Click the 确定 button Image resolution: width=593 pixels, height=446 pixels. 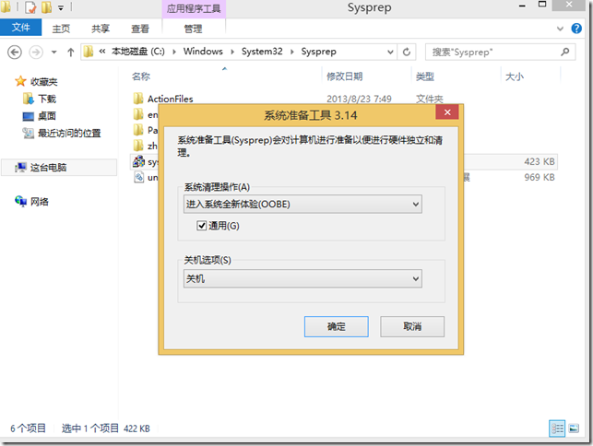point(337,326)
